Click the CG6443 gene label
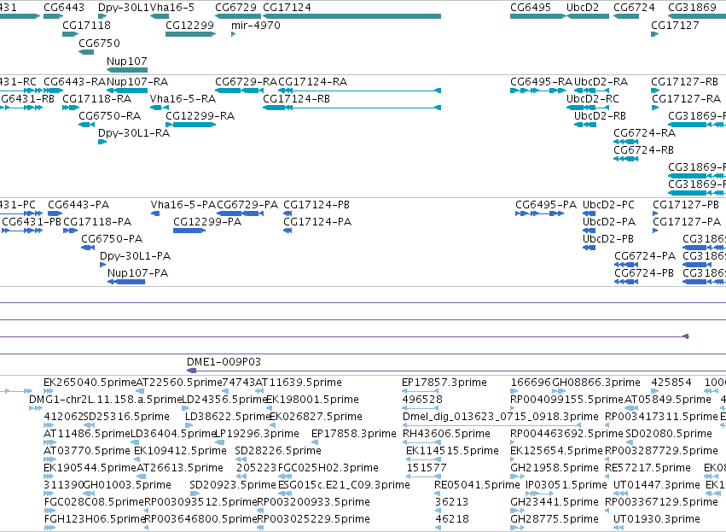726x532 pixels. pos(64,8)
